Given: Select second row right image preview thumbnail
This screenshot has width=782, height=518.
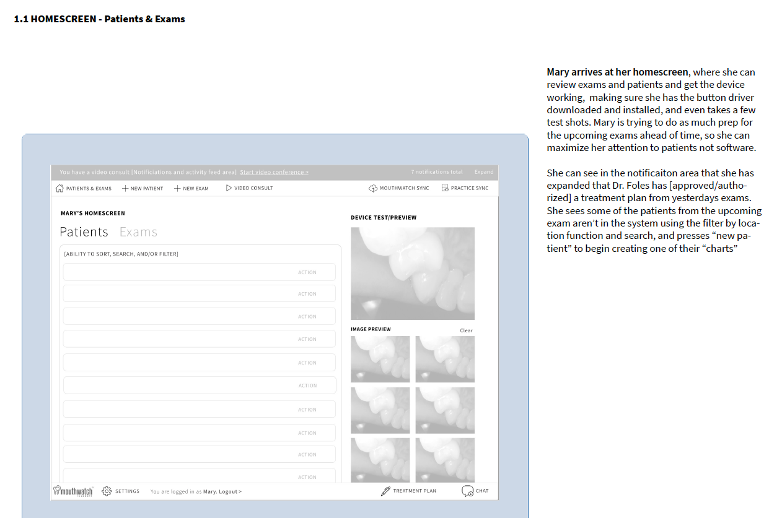Looking at the screenshot, I should pos(445,410).
